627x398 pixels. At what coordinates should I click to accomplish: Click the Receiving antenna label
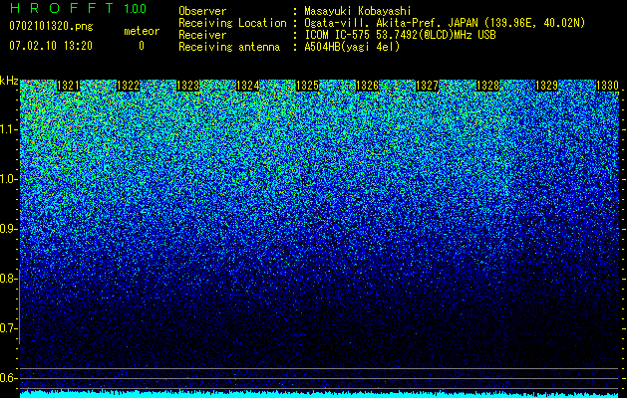[229, 47]
